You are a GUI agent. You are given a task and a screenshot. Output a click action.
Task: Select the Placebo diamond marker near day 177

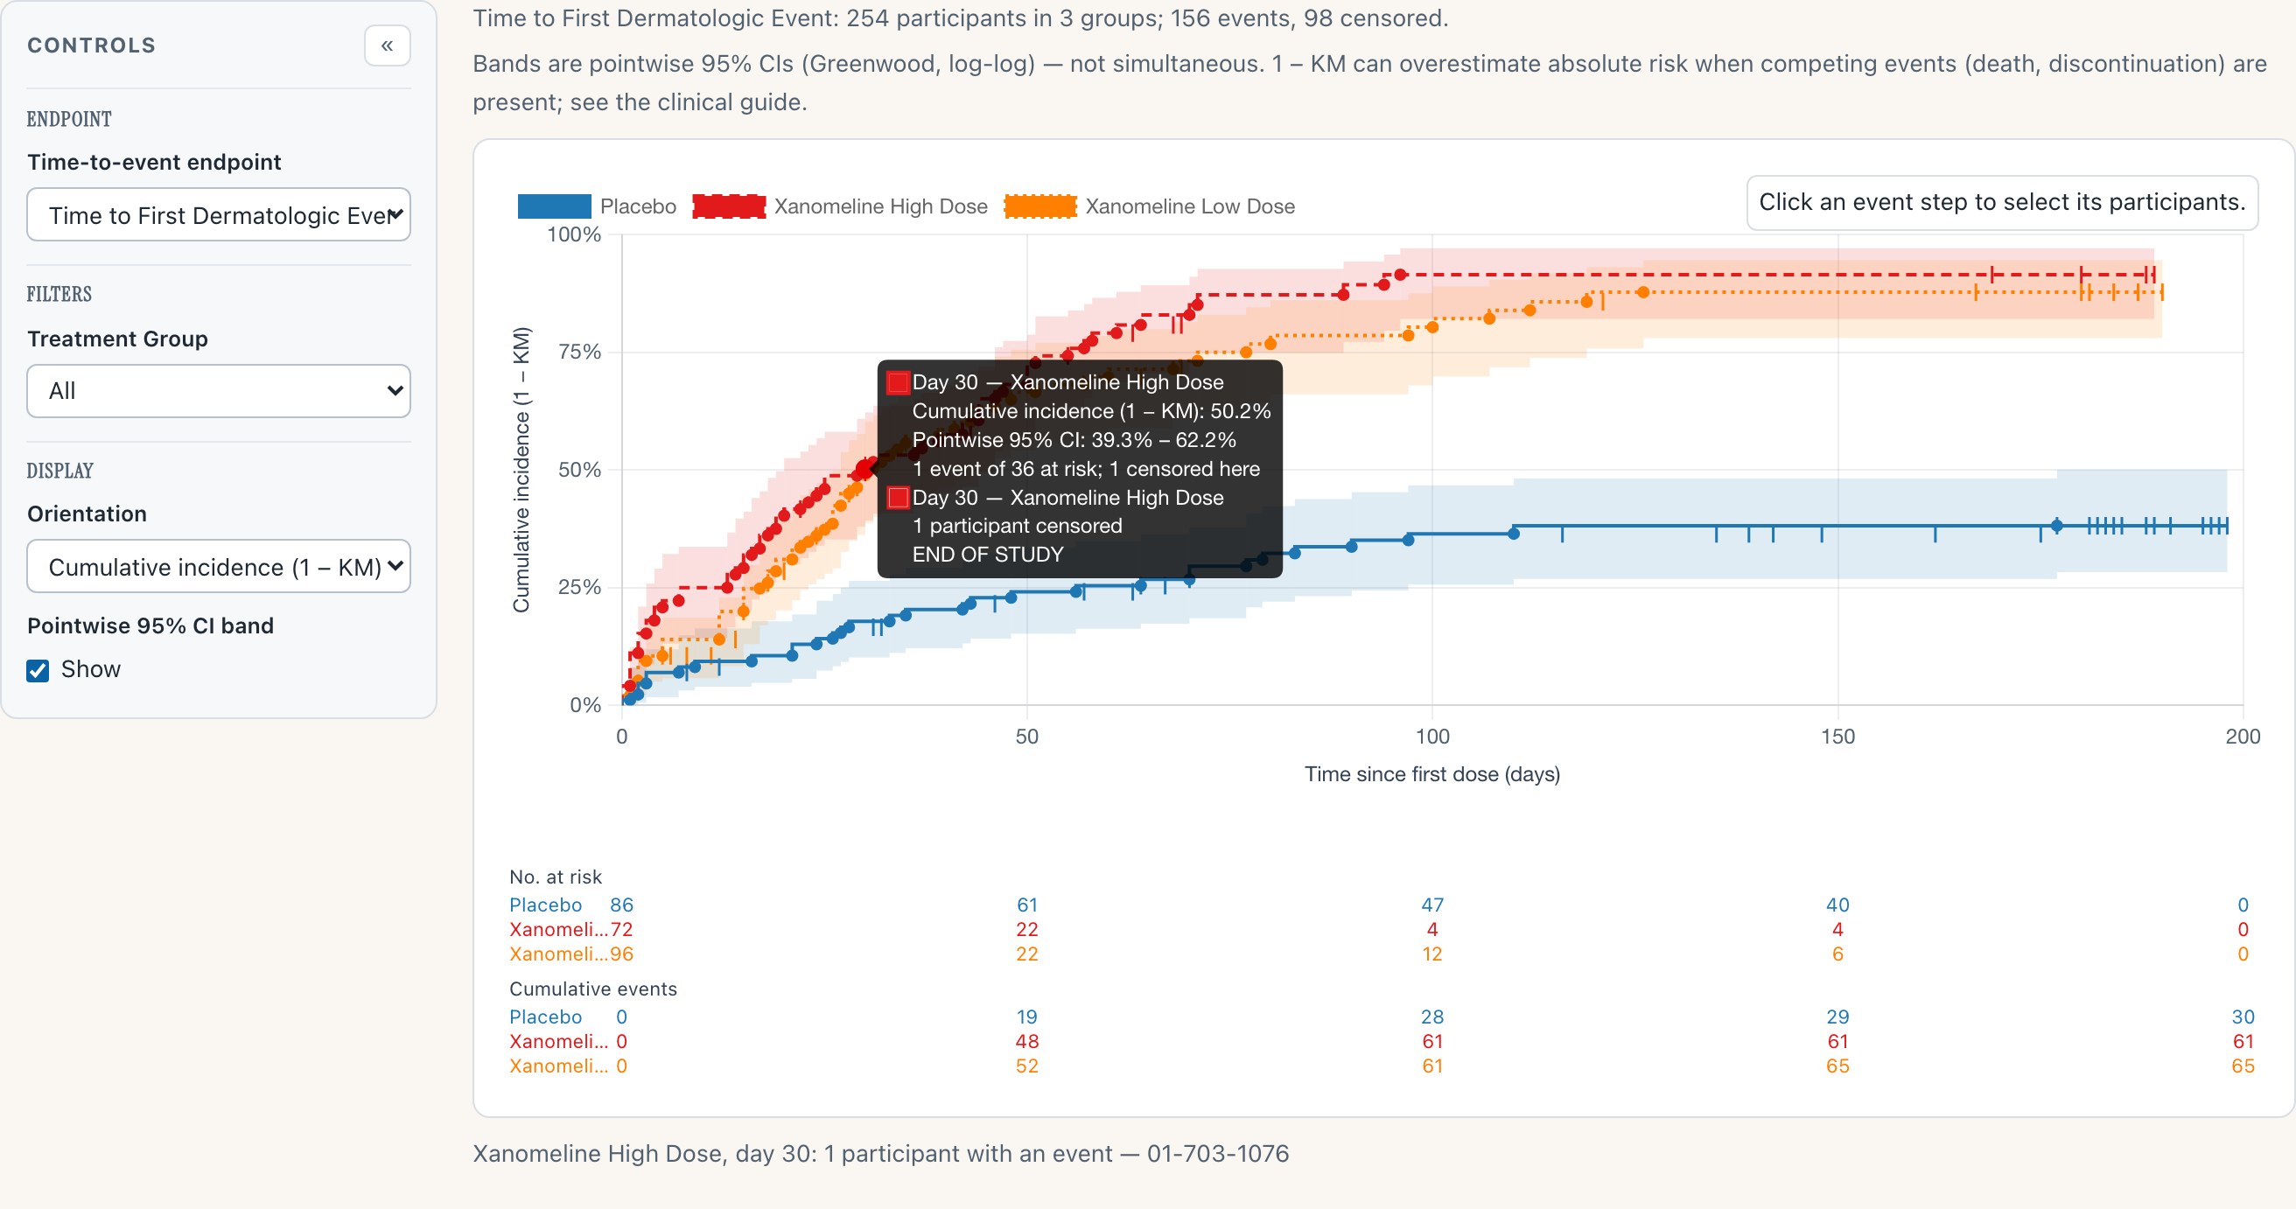(x=2056, y=526)
